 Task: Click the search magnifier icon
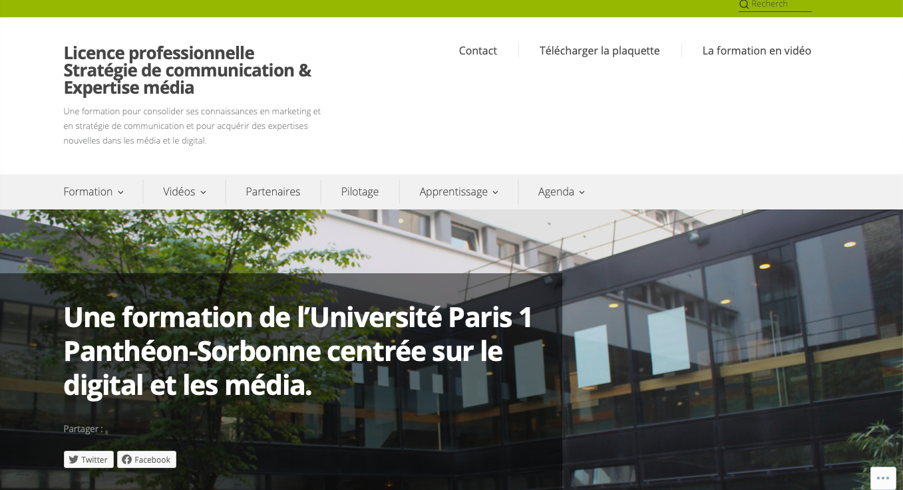point(744,5)
